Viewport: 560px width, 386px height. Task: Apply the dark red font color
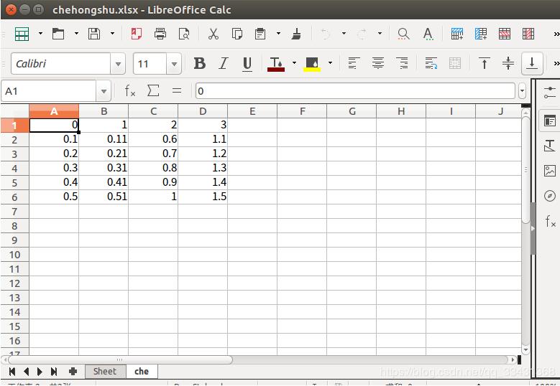pyautogui.click(x=276, y=64)
